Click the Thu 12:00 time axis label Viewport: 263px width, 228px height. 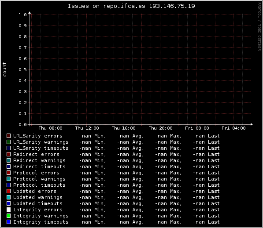click(x=87, y=128)
